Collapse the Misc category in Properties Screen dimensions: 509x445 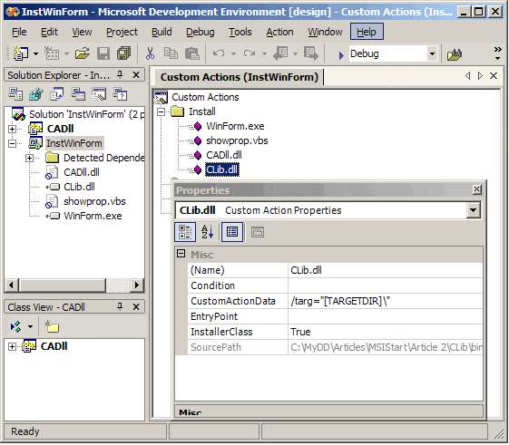pyautogui.click(x=181, y=254)
